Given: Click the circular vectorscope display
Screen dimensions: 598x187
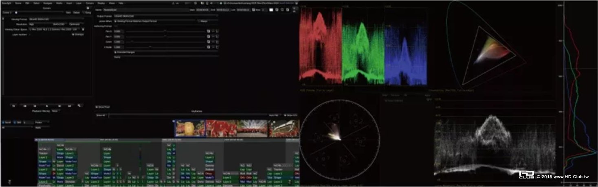Looking at the screenshot, I should point(340,139).
